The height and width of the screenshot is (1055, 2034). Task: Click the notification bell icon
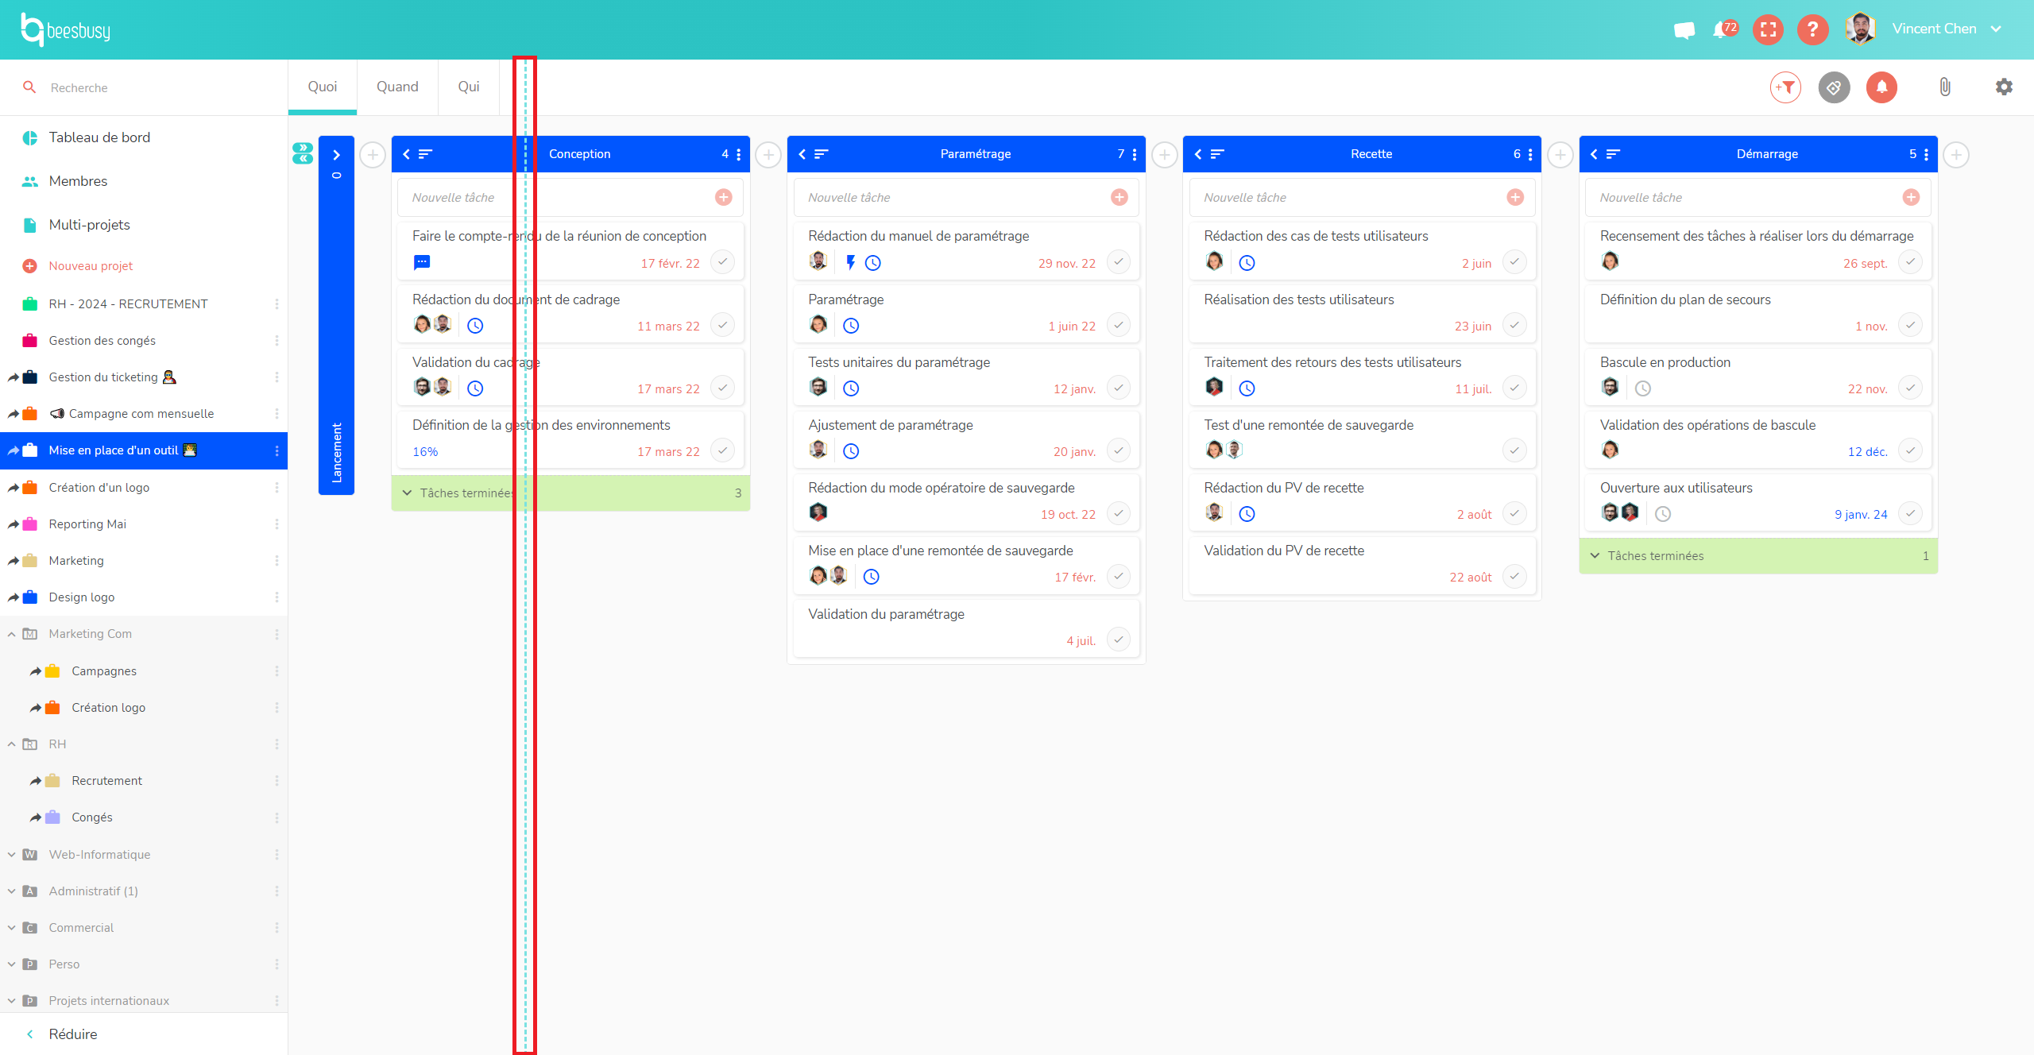click(1882, 86)
